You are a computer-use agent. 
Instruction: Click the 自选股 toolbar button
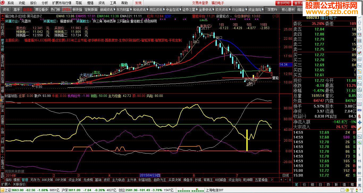tap(28, 10)
